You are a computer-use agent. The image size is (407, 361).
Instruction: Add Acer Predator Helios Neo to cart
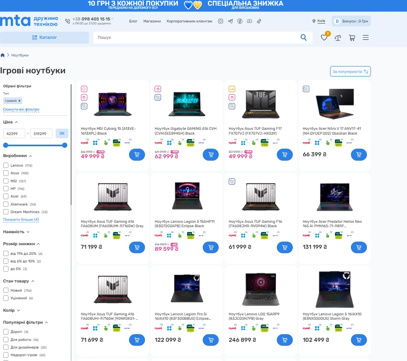coord(359,247)
